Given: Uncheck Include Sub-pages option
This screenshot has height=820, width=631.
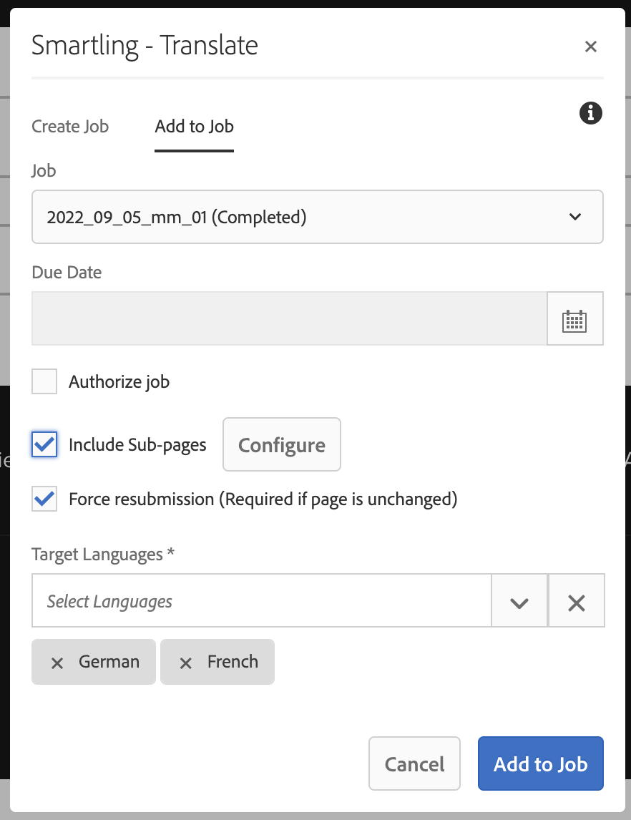Looking at the screenshot, I should point(44,444).
